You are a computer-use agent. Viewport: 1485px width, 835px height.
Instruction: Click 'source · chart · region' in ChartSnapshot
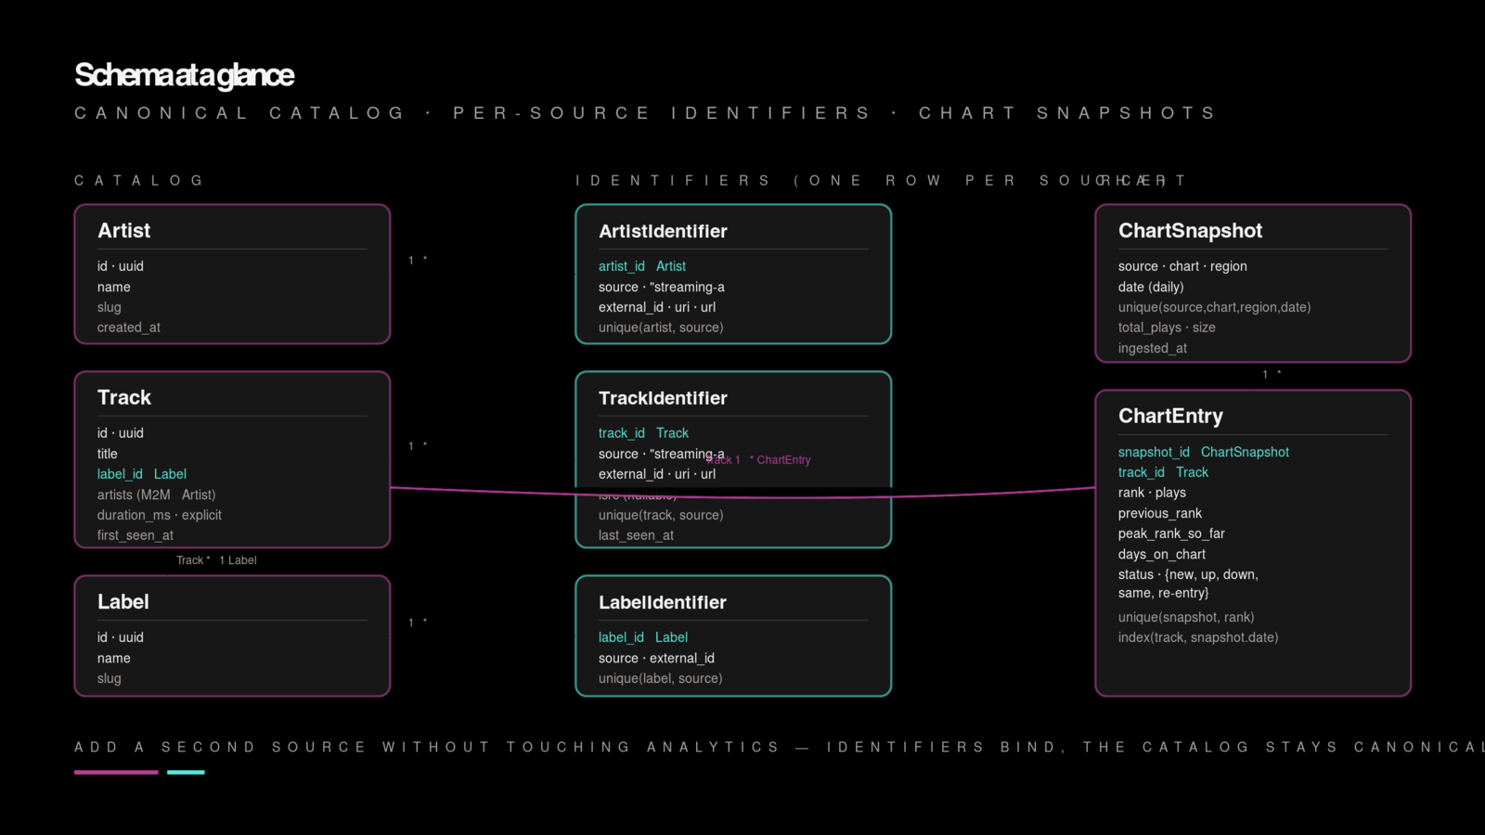pyautogui.click(x=1182, y=266)
